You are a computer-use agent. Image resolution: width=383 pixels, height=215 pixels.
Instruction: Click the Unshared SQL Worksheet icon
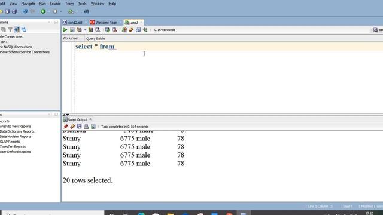pyautogui.click(x=124, y=30)
